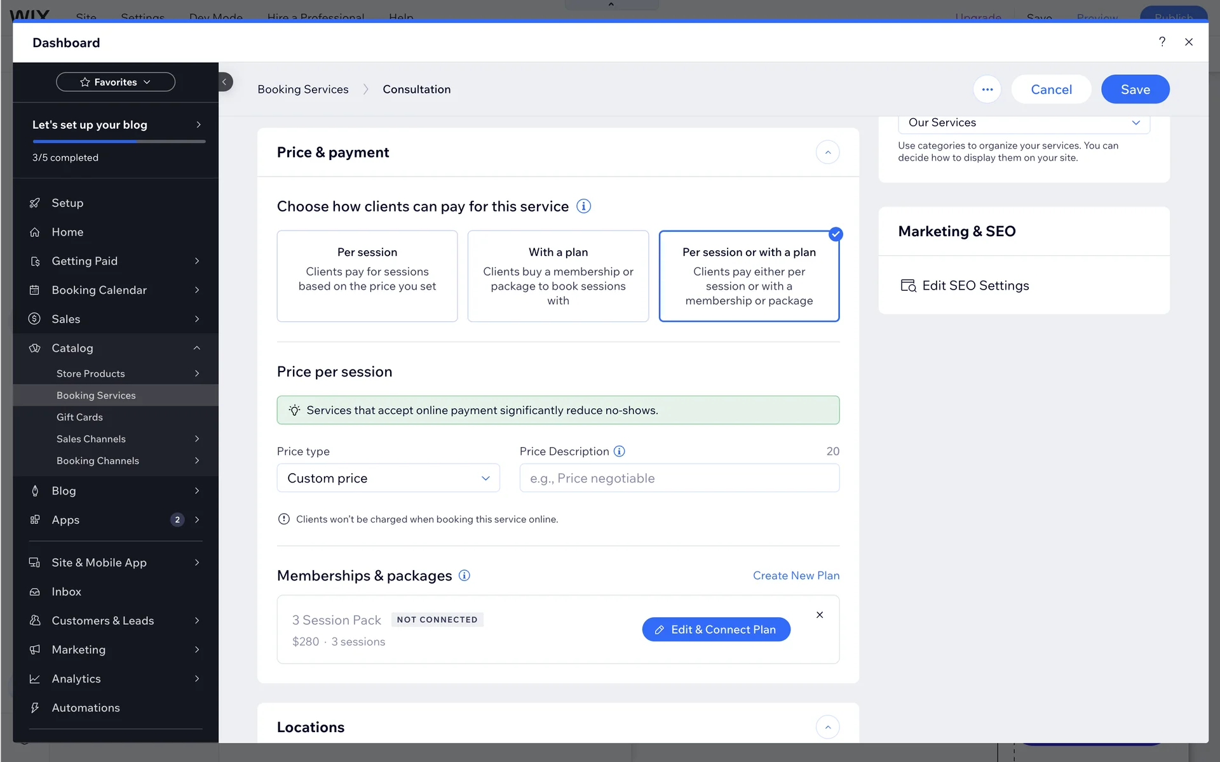Go to Inbox in sidebar
The height and width of the screenshot is (762, 1220).
[66, 592]
